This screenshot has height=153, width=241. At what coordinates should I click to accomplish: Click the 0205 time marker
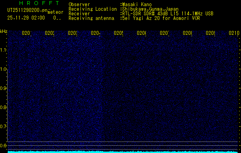pos(118,33)
